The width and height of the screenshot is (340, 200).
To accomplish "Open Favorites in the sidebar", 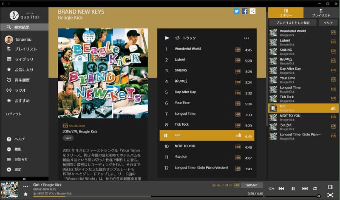I will pos(20,70).
